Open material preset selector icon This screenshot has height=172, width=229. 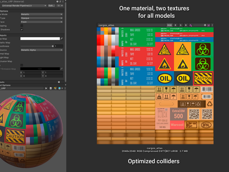click(60, 1)
